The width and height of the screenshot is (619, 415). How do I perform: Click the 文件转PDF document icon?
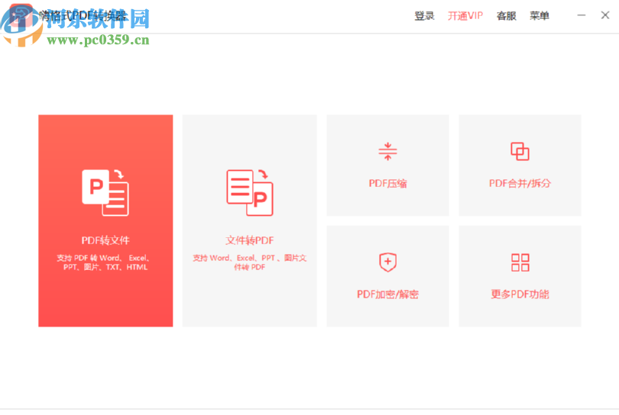pyautogui.click(x=249, y=192)
